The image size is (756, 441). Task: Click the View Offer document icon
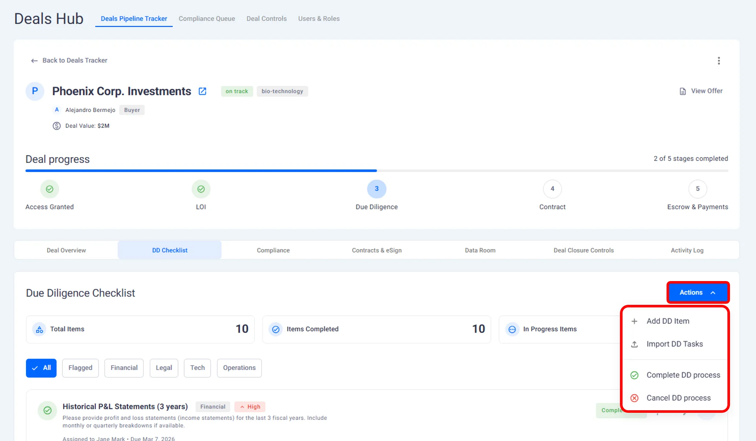click(x=683, y=91)
